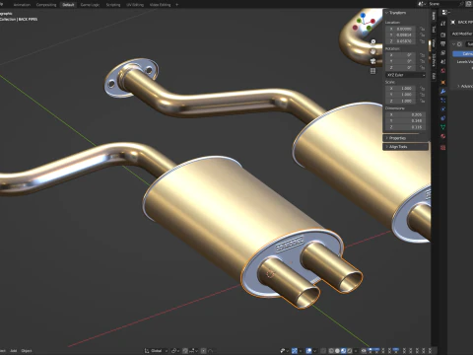473x355 pixels.
Task: Lock the Scale Z axis
Action: tap(422, 101)
